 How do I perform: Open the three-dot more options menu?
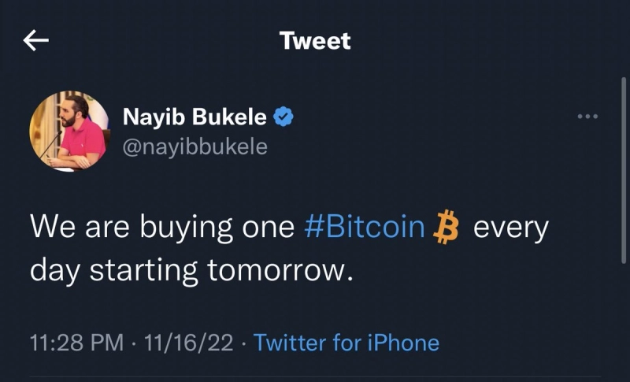587,117
